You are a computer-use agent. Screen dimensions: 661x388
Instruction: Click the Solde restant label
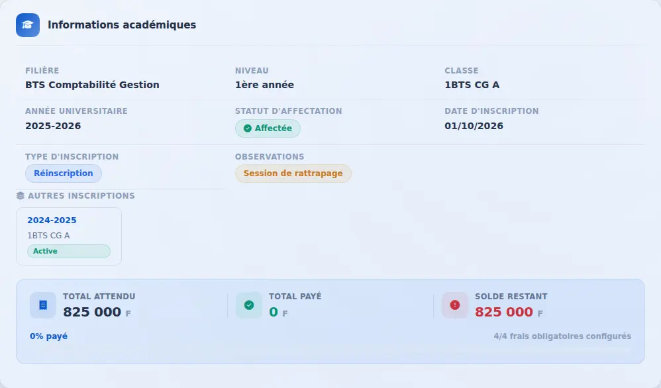pyautogui.click(x=511, y=297)
